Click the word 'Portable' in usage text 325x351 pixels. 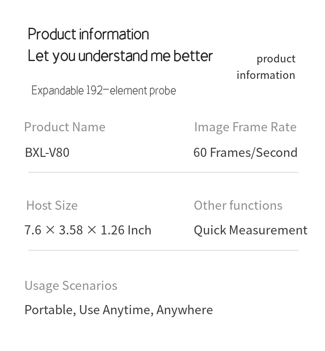[49, 310]
